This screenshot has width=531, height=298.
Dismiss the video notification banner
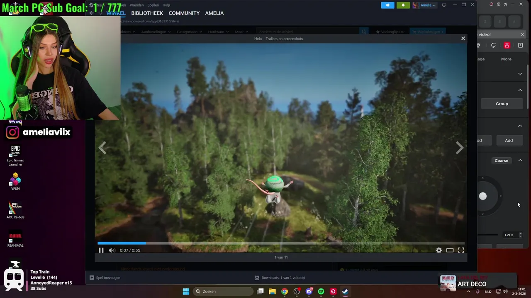pos(522,34)
